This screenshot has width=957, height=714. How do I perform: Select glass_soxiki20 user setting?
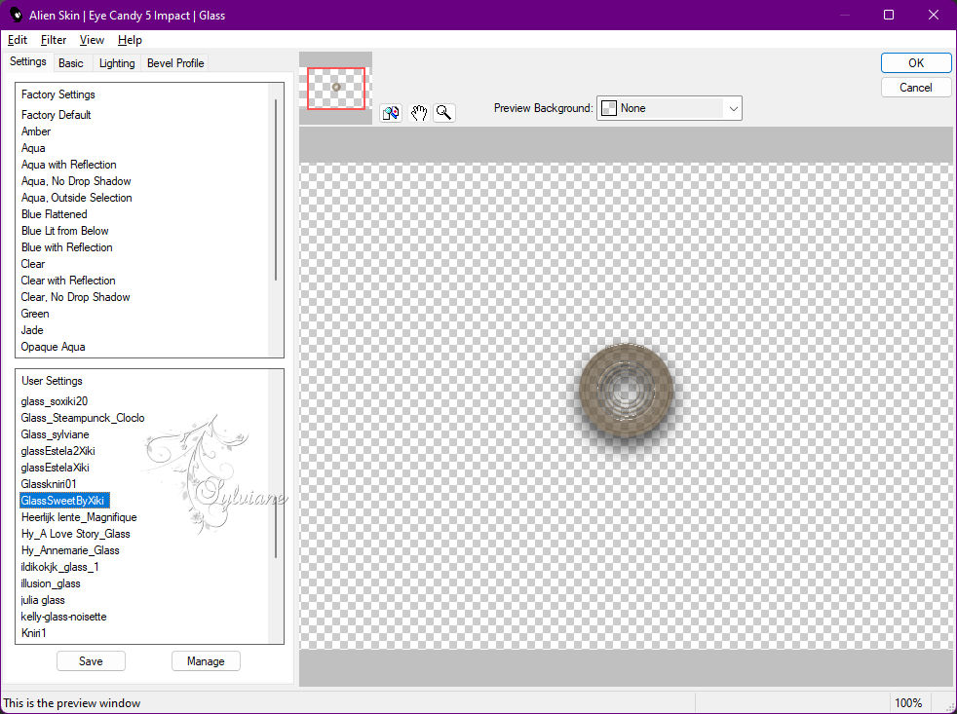pyautogui.click(x=54, y=401)
